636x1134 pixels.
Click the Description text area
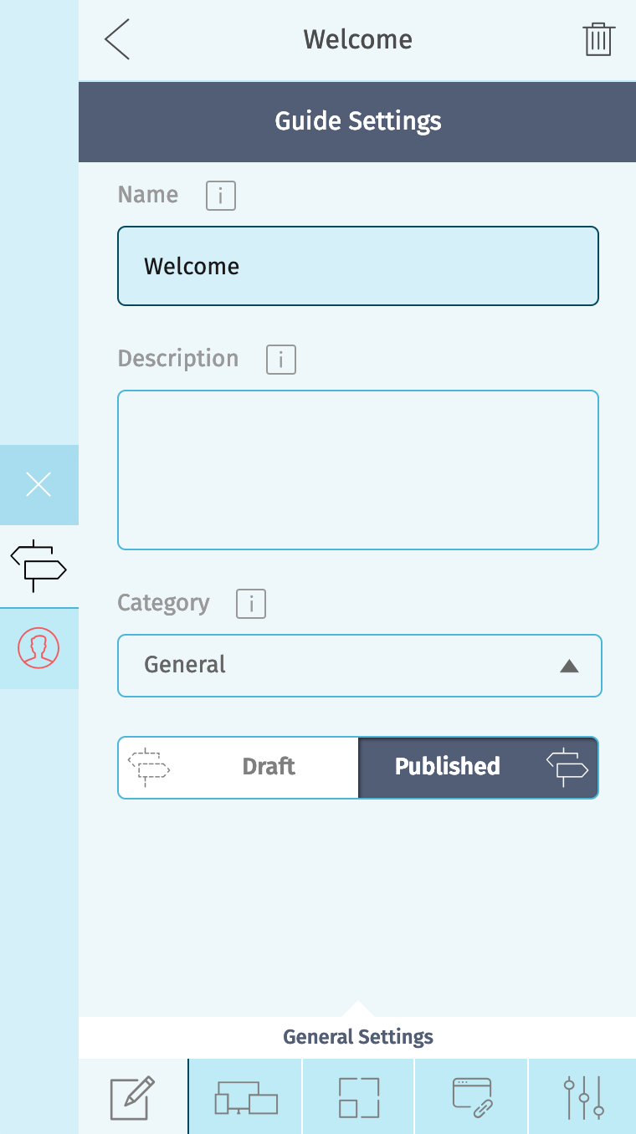358,469
